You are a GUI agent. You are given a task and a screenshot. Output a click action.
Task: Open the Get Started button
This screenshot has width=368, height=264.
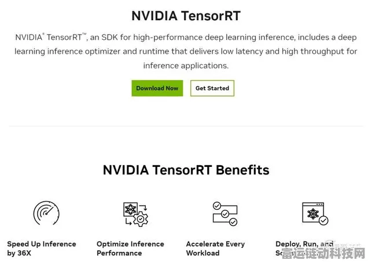click(x=212, y=88)
